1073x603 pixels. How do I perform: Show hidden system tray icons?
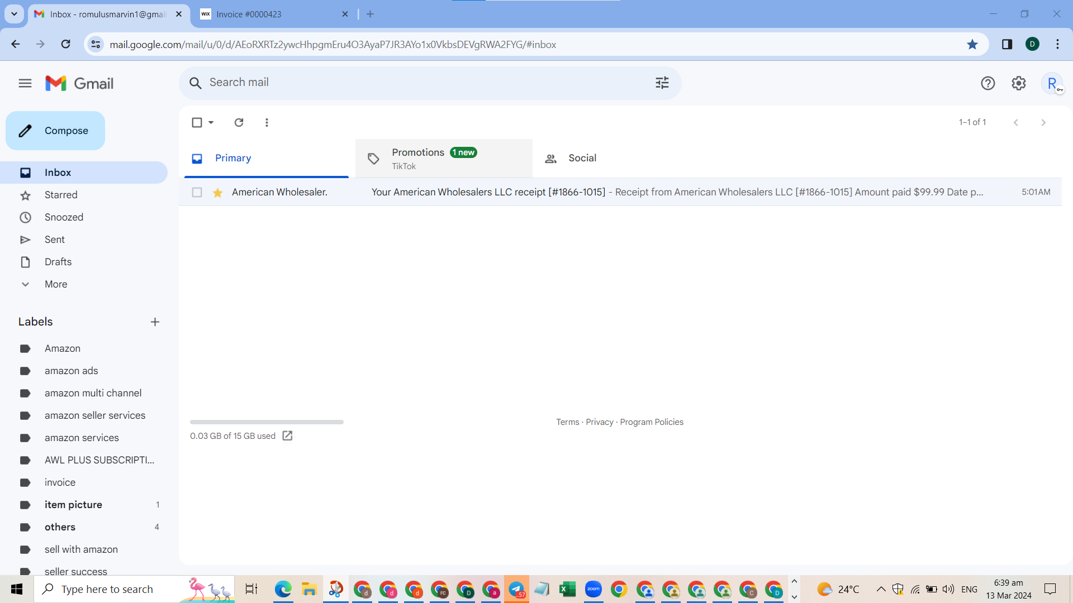pos(881,589)
